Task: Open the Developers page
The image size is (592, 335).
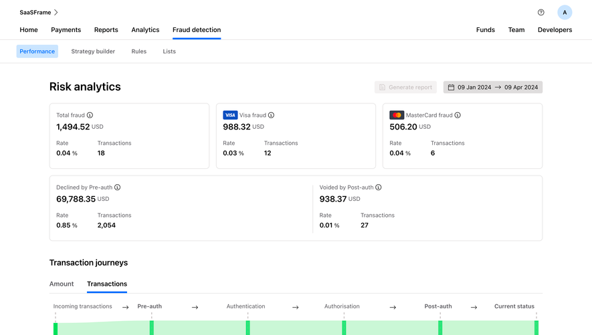Action: (x=555, y=30)
